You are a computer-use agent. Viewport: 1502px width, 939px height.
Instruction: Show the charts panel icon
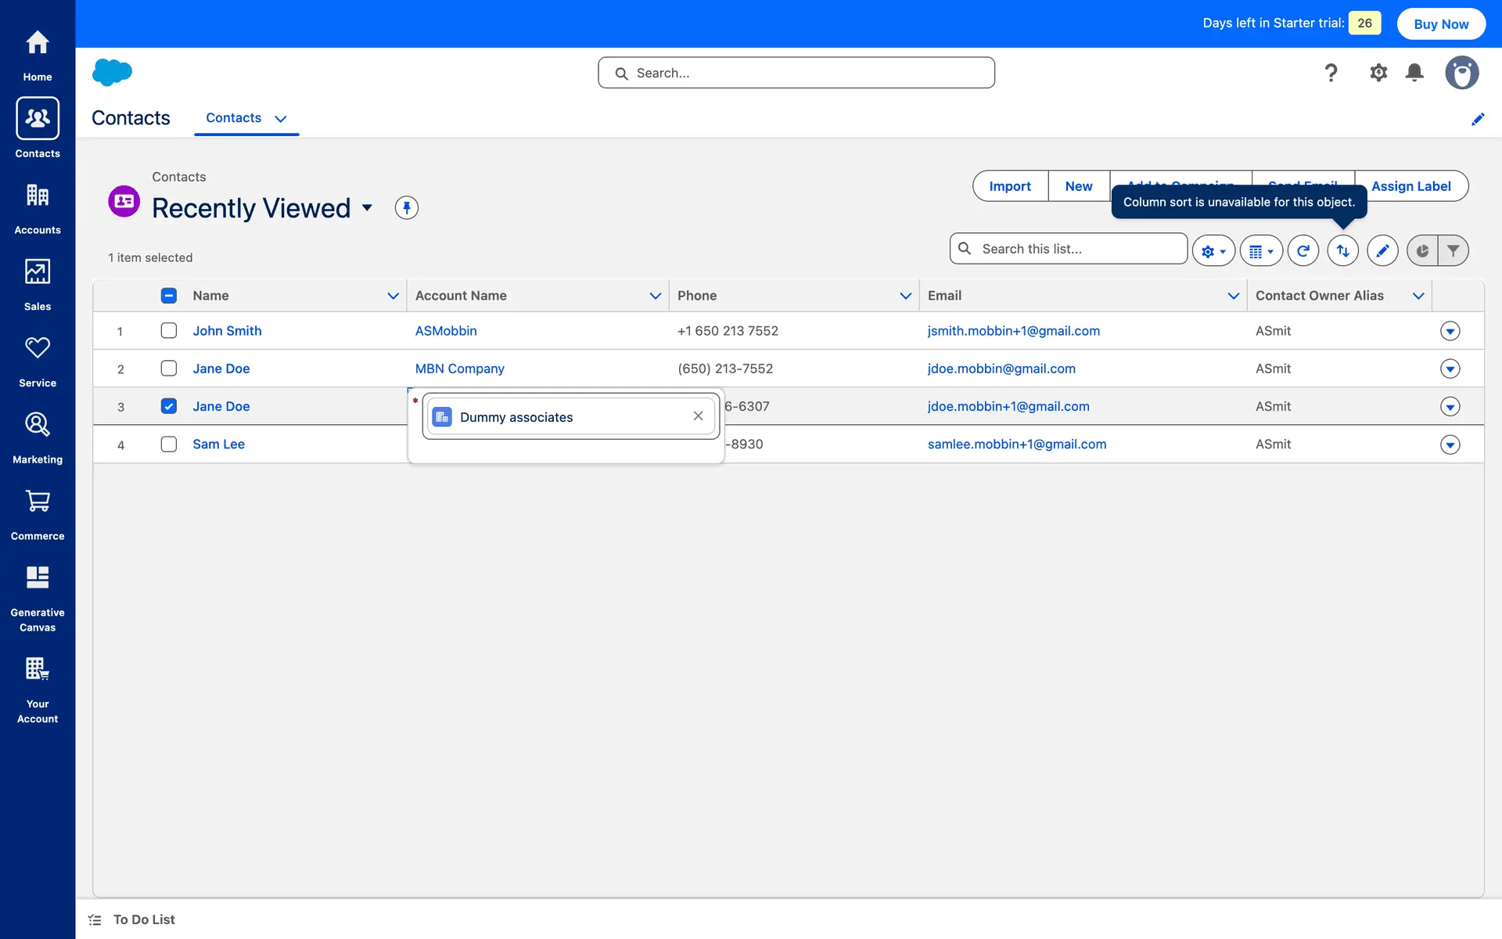click(1422, 250)
